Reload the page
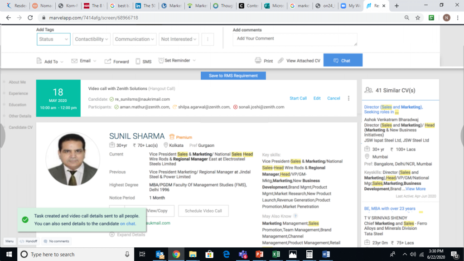 click(x=30, y=18)
